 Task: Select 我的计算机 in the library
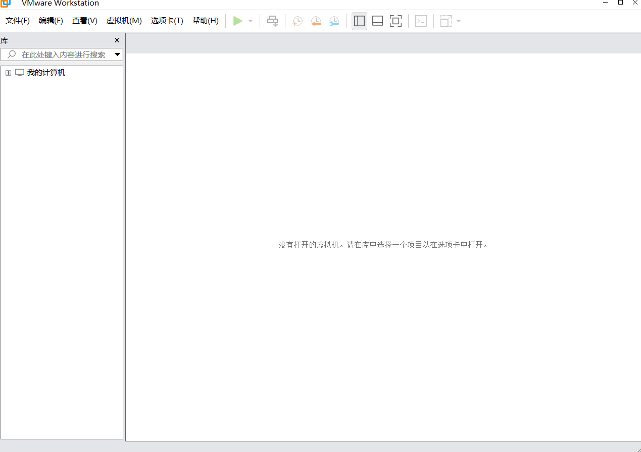[x=46, y=73]
